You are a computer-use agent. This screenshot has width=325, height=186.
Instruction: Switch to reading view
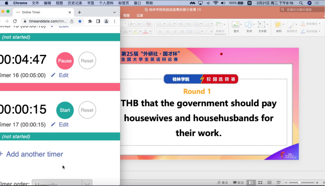click(269, 182)
